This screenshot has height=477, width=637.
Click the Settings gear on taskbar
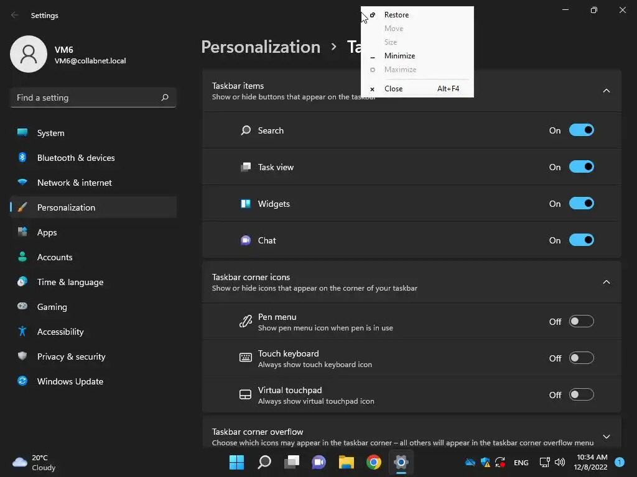pos(401,462)
